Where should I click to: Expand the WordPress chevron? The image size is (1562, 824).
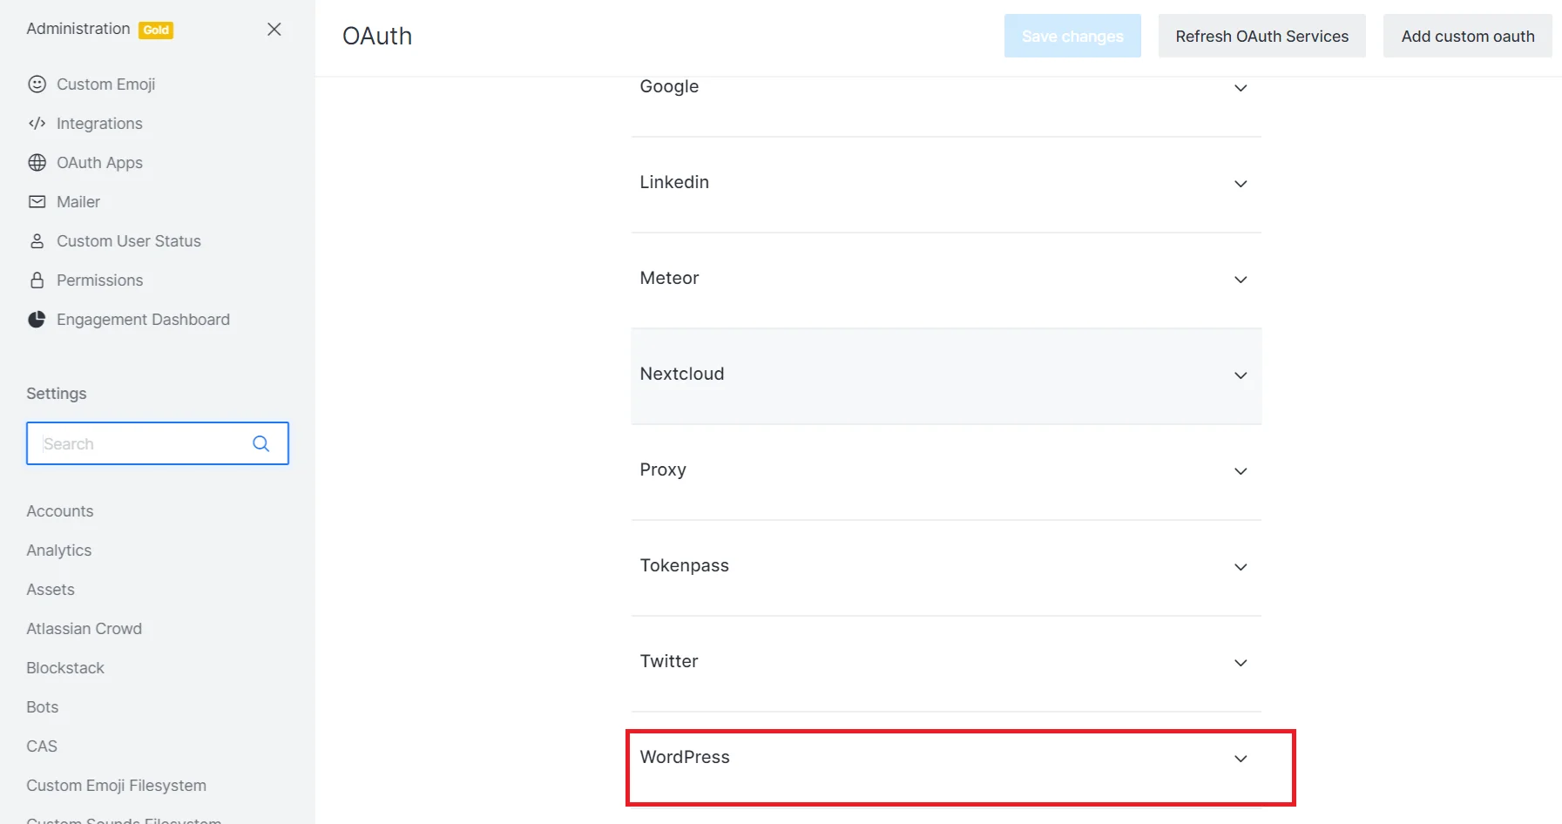(1241, 758)
